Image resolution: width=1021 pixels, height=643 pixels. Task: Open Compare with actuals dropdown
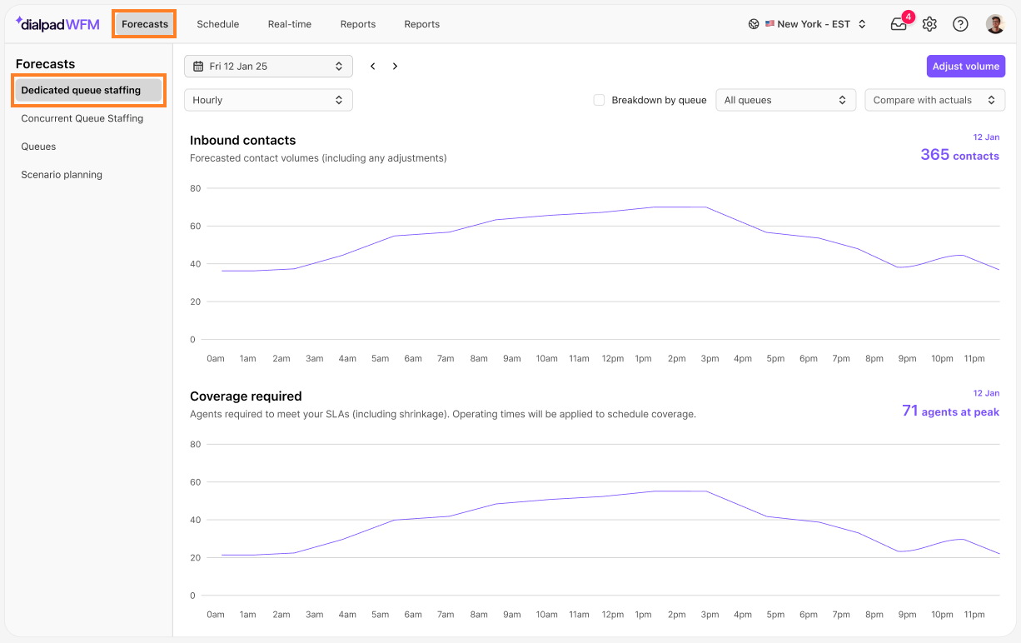pos(934,100)
